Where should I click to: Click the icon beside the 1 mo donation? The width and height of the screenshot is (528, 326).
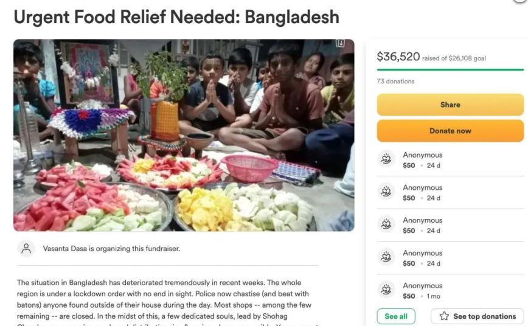pos(387,290)
